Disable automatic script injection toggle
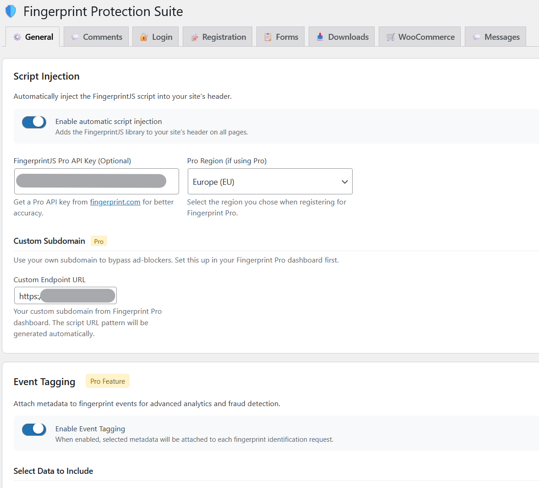539x488 pixels. point(34,122)
